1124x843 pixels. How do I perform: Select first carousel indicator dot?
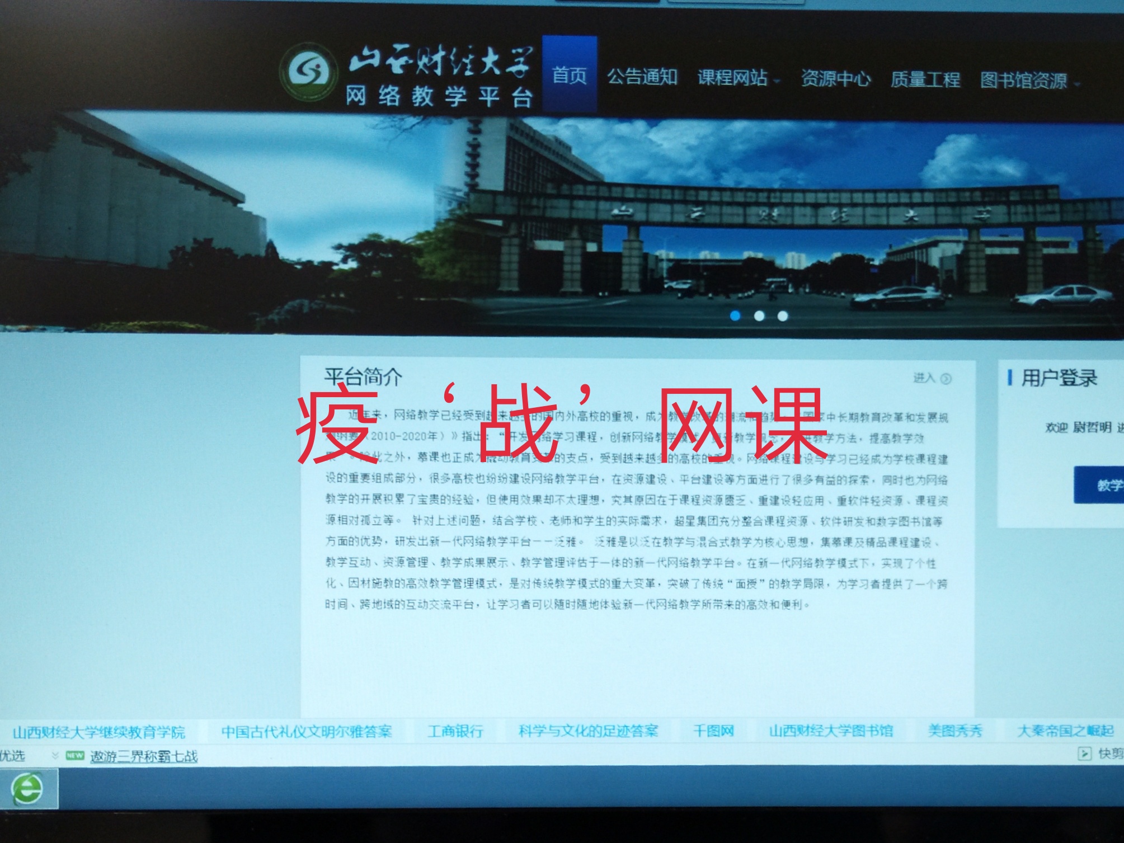point(735,316)
